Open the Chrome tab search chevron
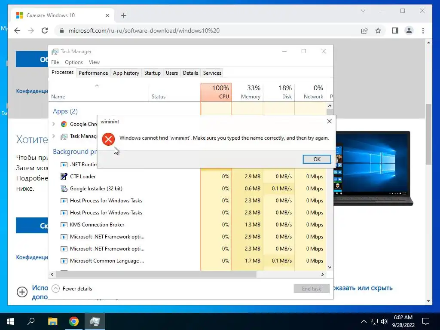The image size is (440, 330). pos(363,11)
